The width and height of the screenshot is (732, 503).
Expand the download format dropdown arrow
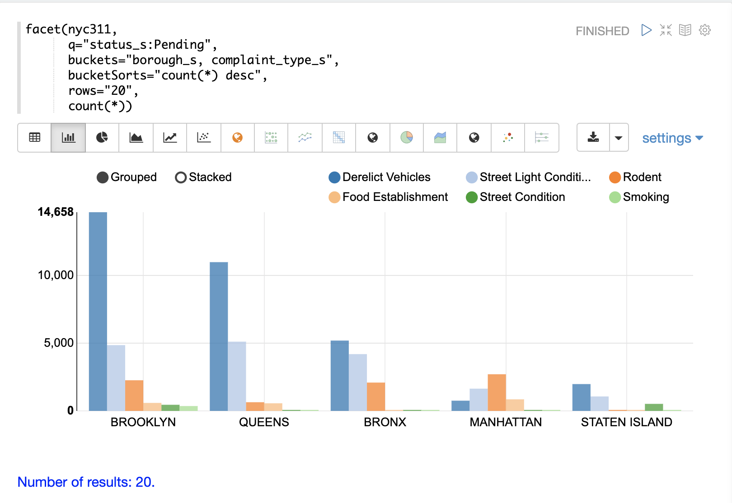(619, 138)
